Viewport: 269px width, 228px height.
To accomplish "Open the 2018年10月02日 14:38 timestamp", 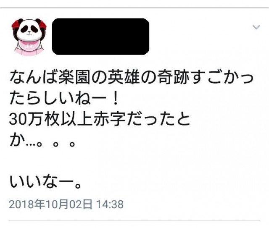I will (66, 204).
